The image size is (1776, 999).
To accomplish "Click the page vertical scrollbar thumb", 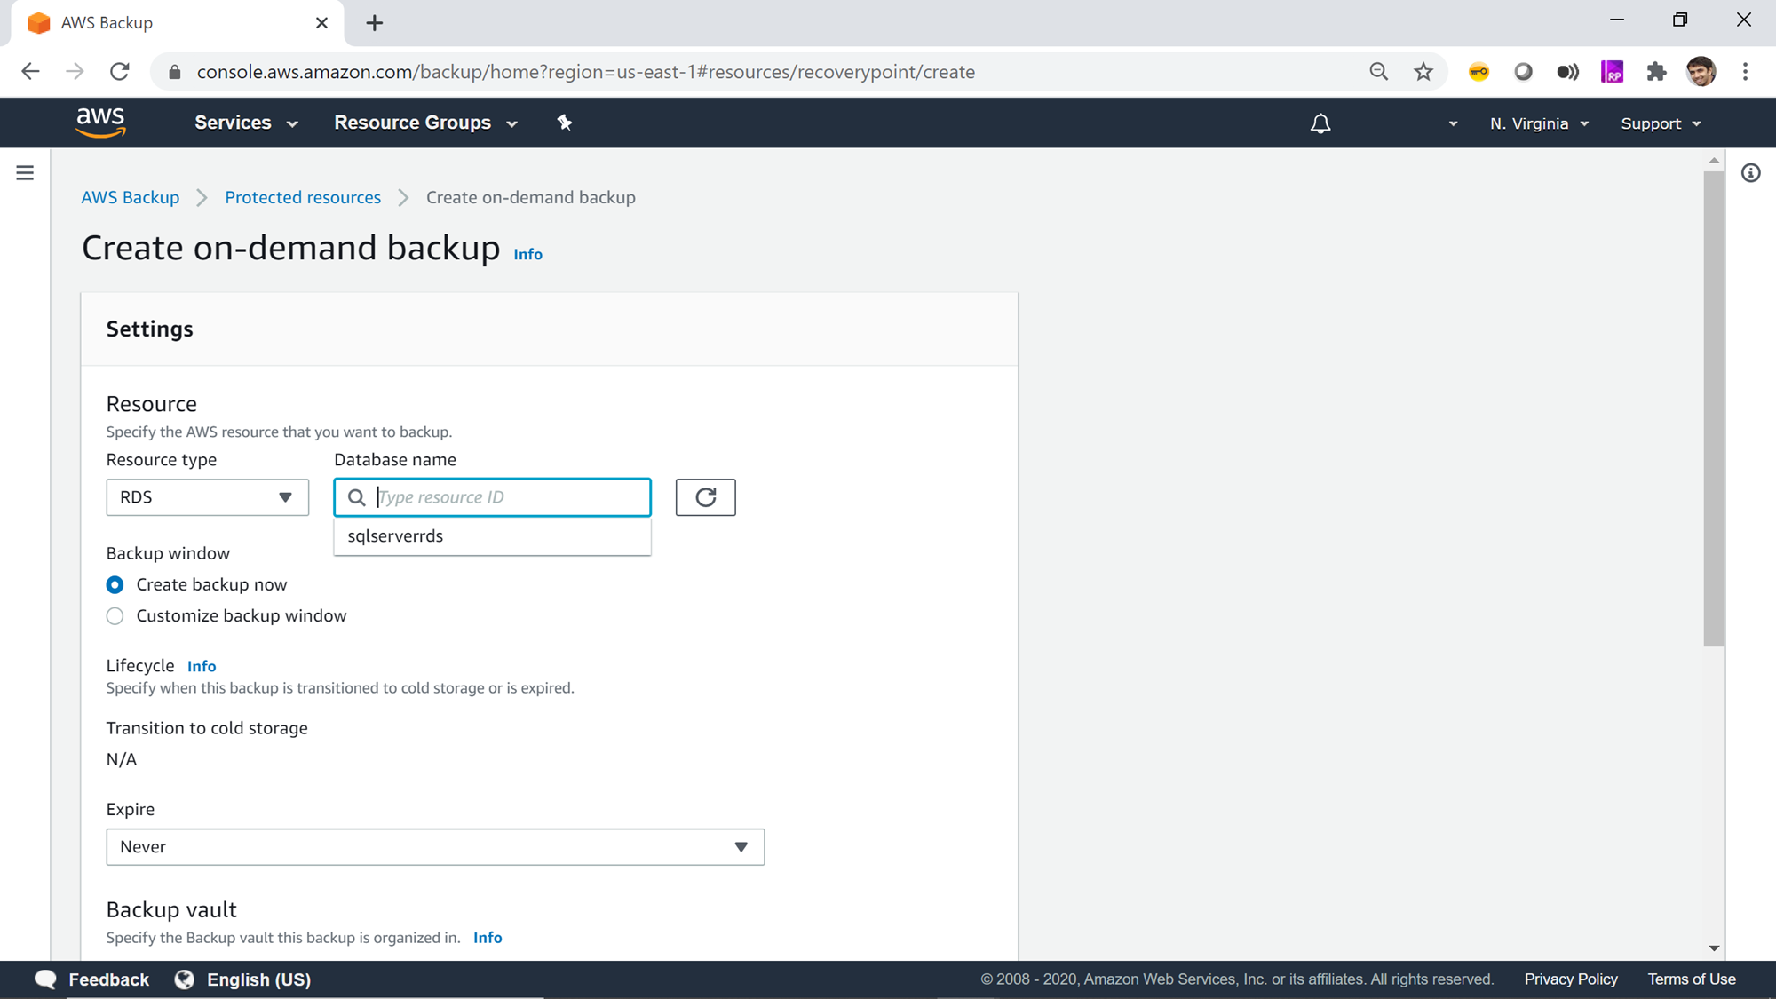I will click(x=1714, y=408).
